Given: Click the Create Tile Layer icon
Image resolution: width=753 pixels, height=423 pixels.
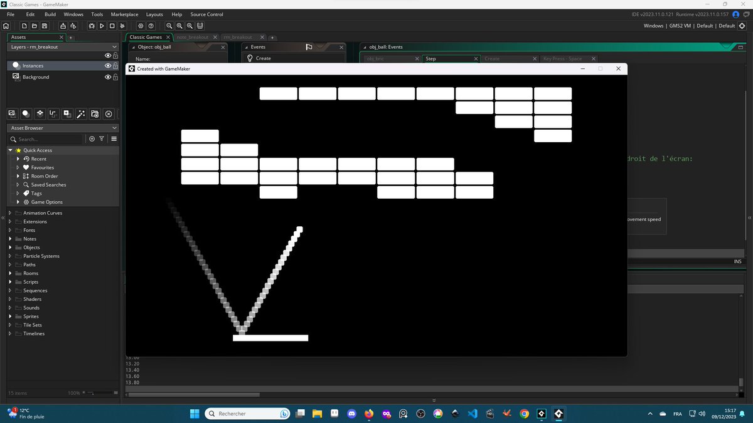Looking at the screenshot, I should (x=40, y=113).
